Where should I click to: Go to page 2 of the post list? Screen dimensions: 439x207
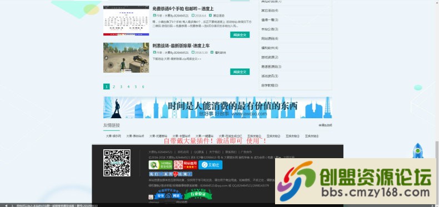(x=114, y=87)
